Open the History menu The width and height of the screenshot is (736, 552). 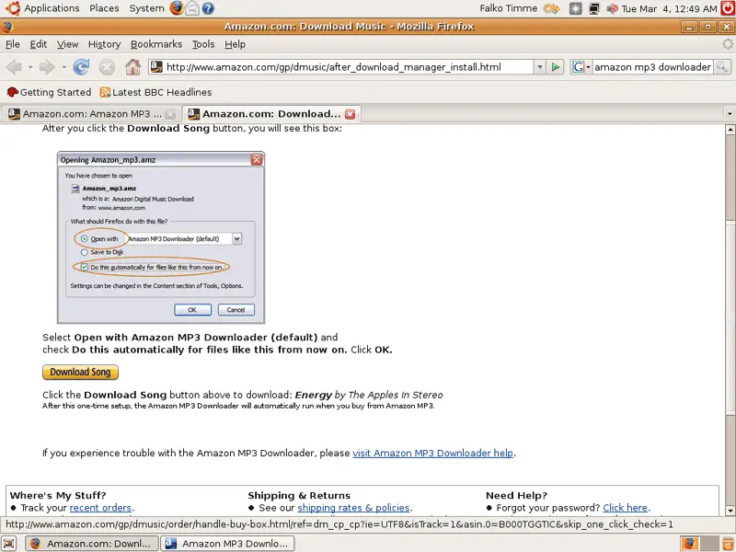tap(104, 44)
